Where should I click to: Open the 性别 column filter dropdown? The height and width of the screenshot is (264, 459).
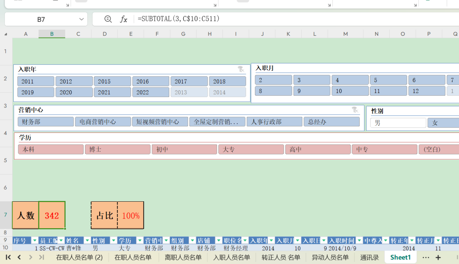click(113, 240)
